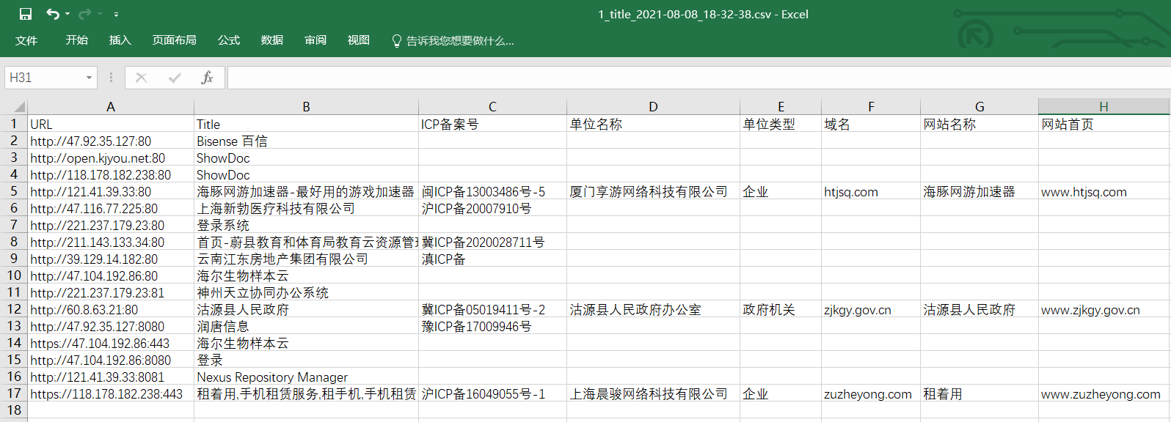Expand the Name Box dropdown arrow
Screen dimensions: 1171x422
(x=90, y=78)
